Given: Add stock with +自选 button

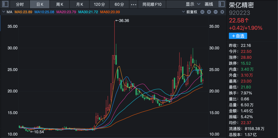Looking at the screenshot, I should pos(238,36).
